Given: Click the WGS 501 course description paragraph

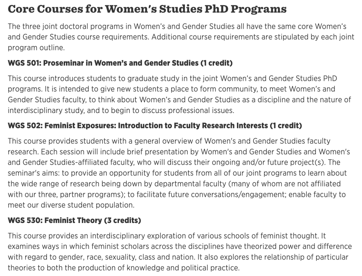Looking at the screenshot, I should tap(179, 94).
